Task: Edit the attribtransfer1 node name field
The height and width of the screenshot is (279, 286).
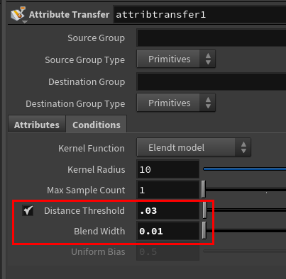Action: tap(199, 15)
